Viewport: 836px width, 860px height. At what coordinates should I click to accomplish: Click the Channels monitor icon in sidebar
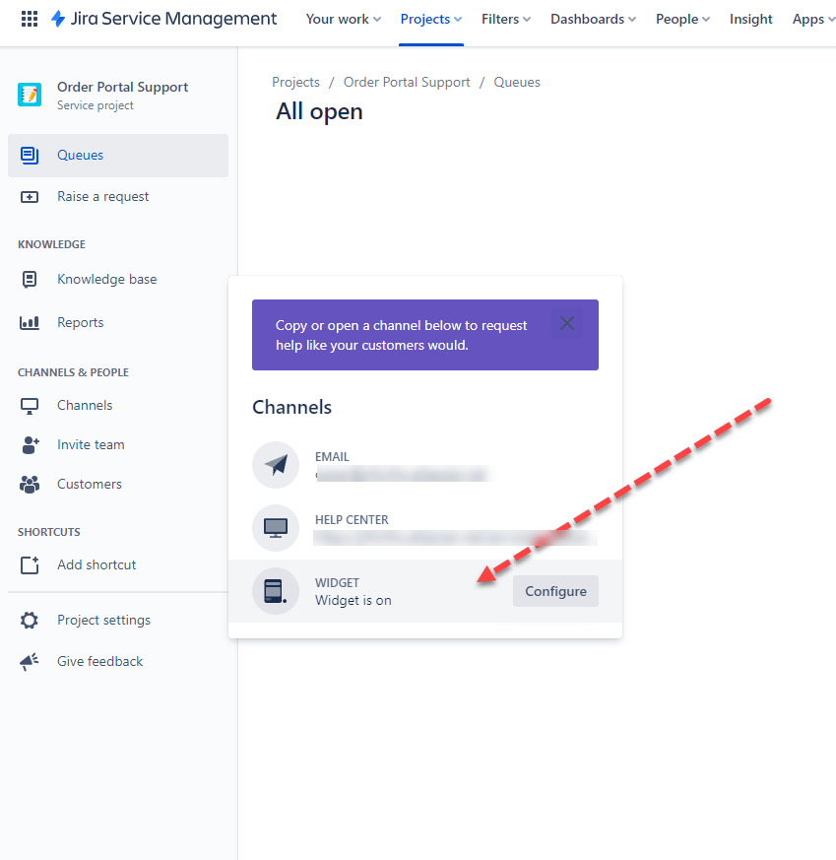pos(30,406)
